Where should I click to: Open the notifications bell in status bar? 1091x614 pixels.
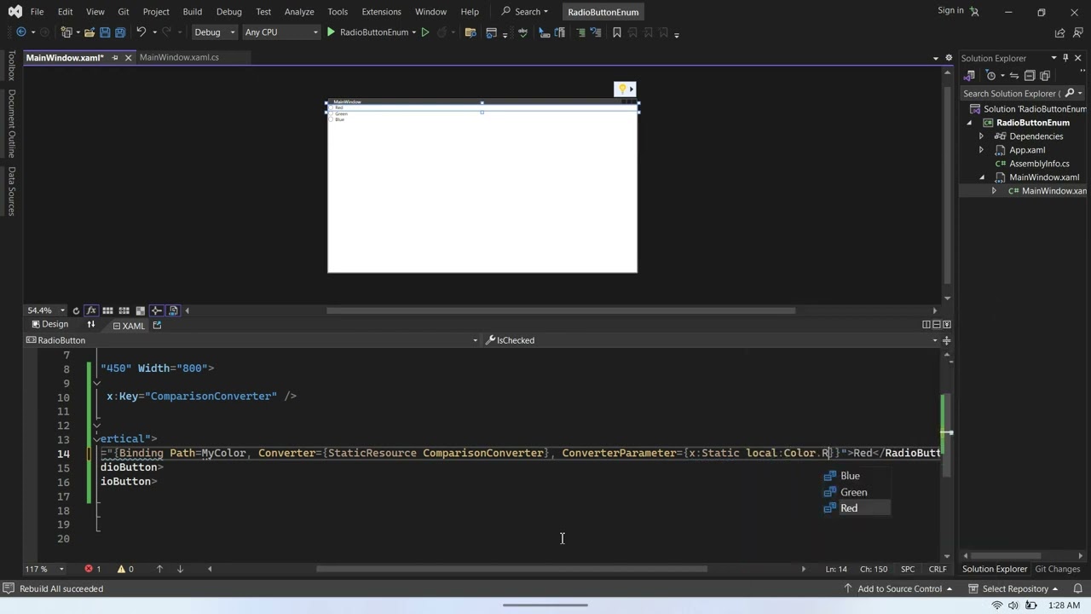coord(1078,588)
